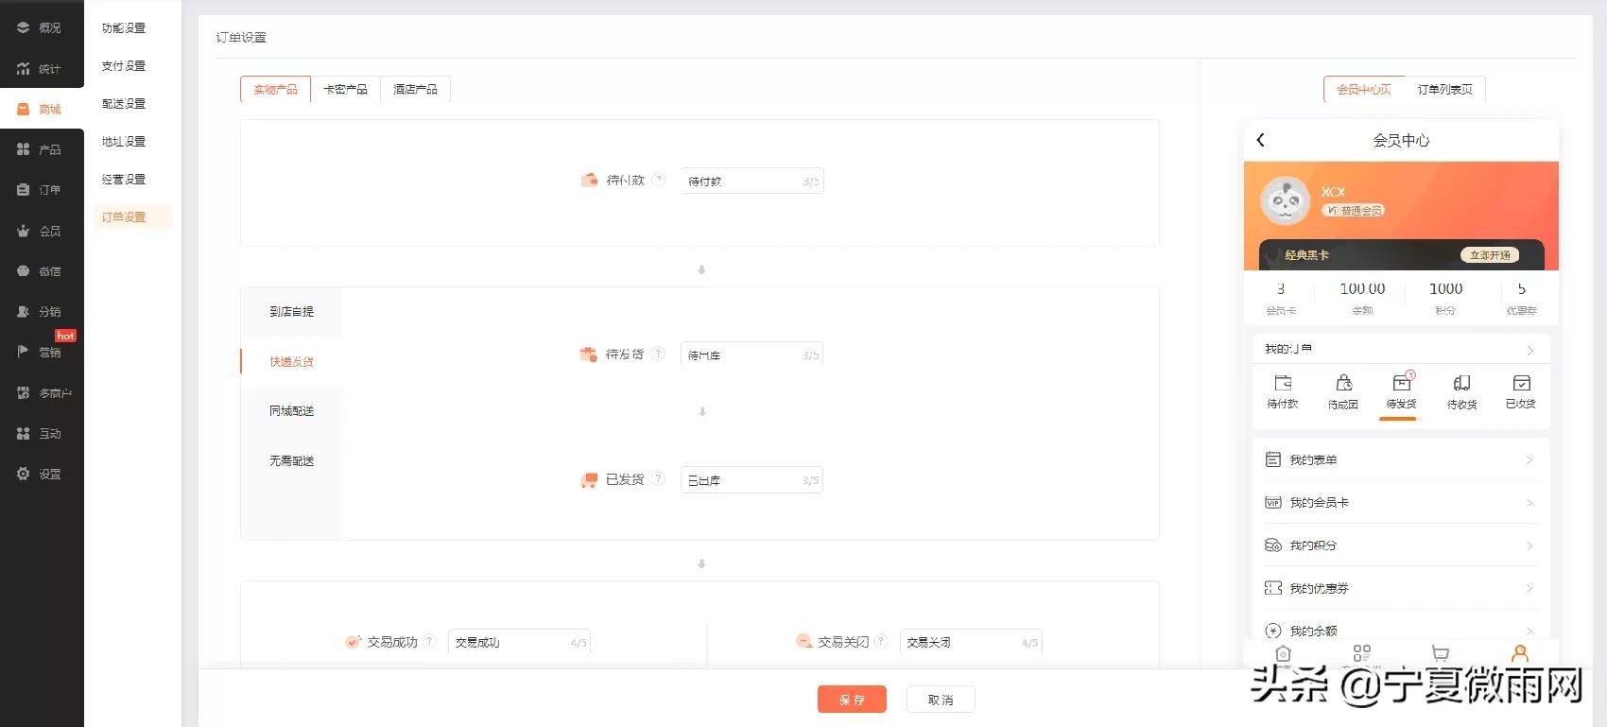Open 设置 gear in left sidebar
The width and height of the screenshot is (1607, 727).
coord(24,474)
